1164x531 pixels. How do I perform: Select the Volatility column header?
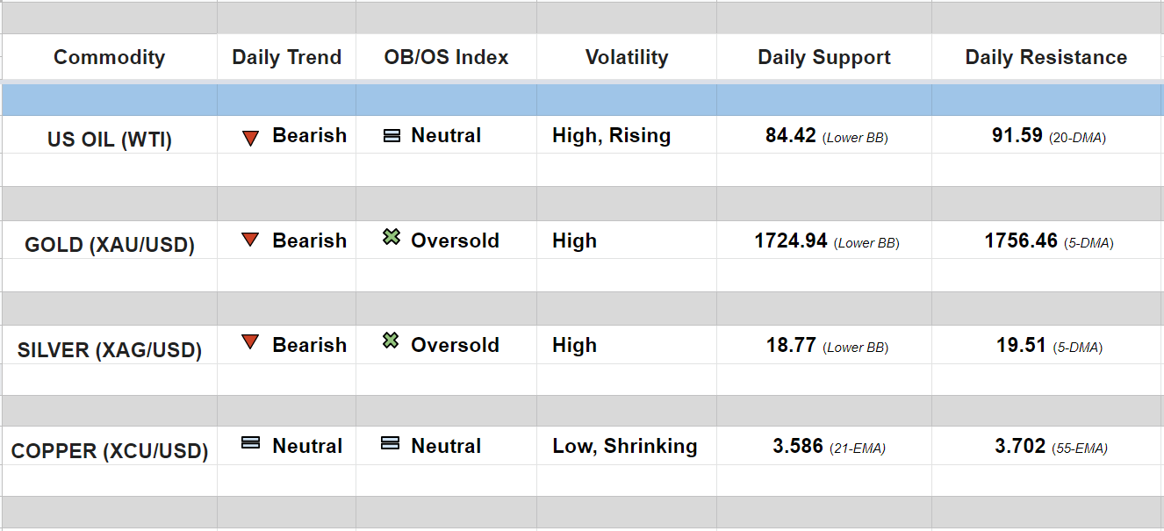click(626, 58)
